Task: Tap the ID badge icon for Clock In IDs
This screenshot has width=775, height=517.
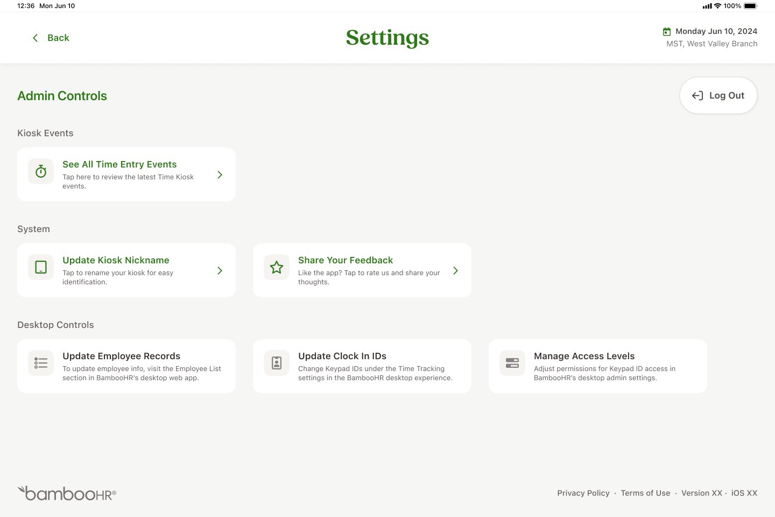Action: (x=277, y=363)
